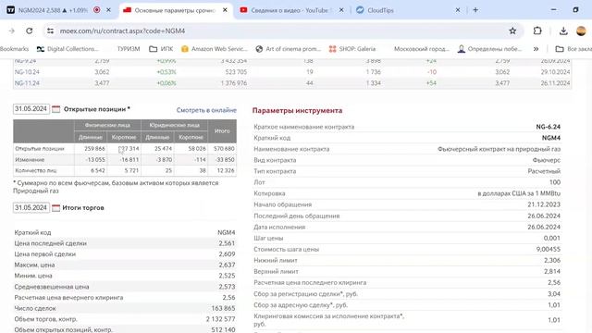Open the ТУРИЗМ bookmark
This screenshot has width=592, height=333.
tap(129, 49)
